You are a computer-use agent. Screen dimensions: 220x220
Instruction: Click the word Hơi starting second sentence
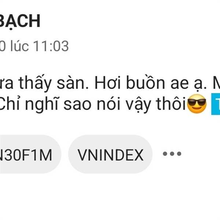[x=108, y=82]
